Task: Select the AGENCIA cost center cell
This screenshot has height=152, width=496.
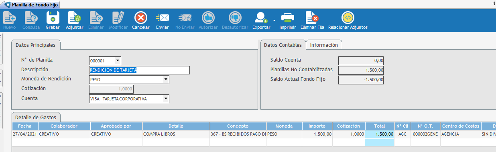Action: [x=461, y=134]
